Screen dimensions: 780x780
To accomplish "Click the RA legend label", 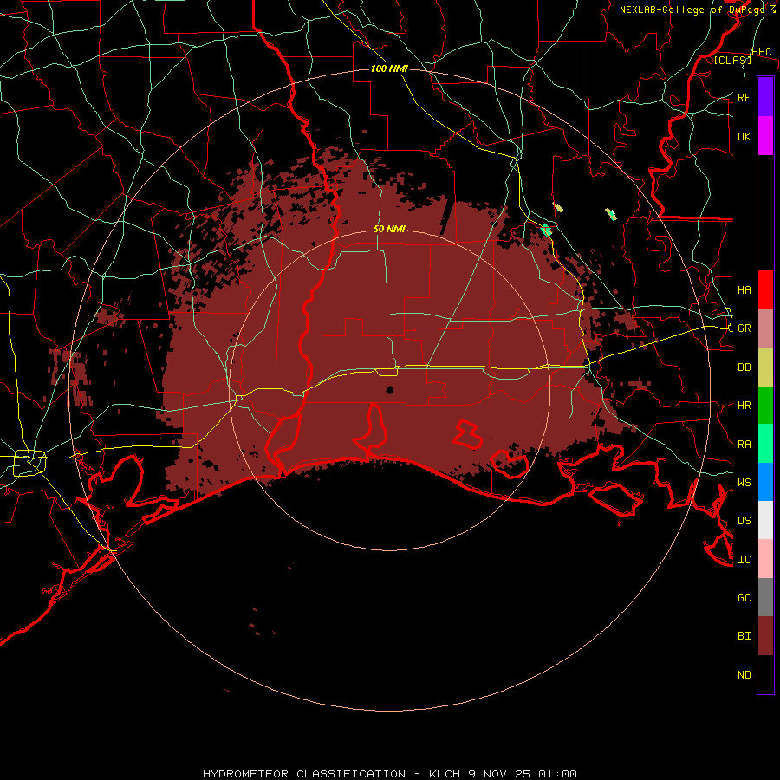I will click(x=744, y=445).
